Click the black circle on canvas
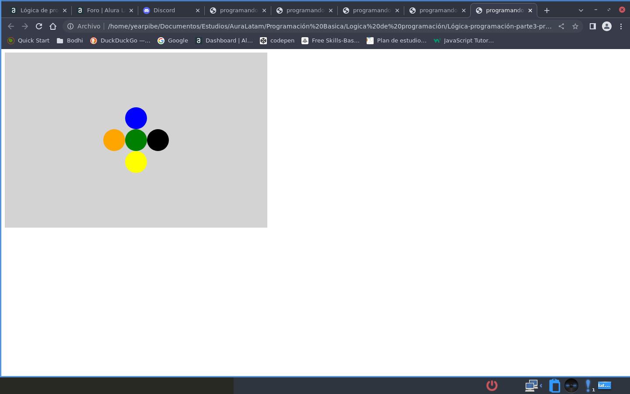 pyautogui.click(x=158, y=140)
